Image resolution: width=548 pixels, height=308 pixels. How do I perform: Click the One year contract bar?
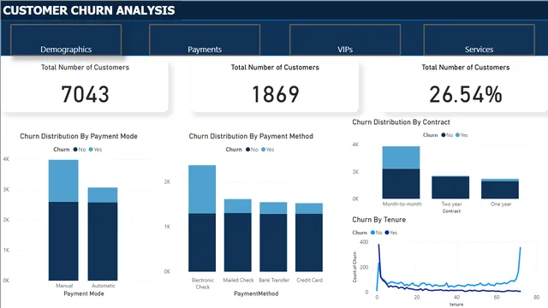pos(500,188)
